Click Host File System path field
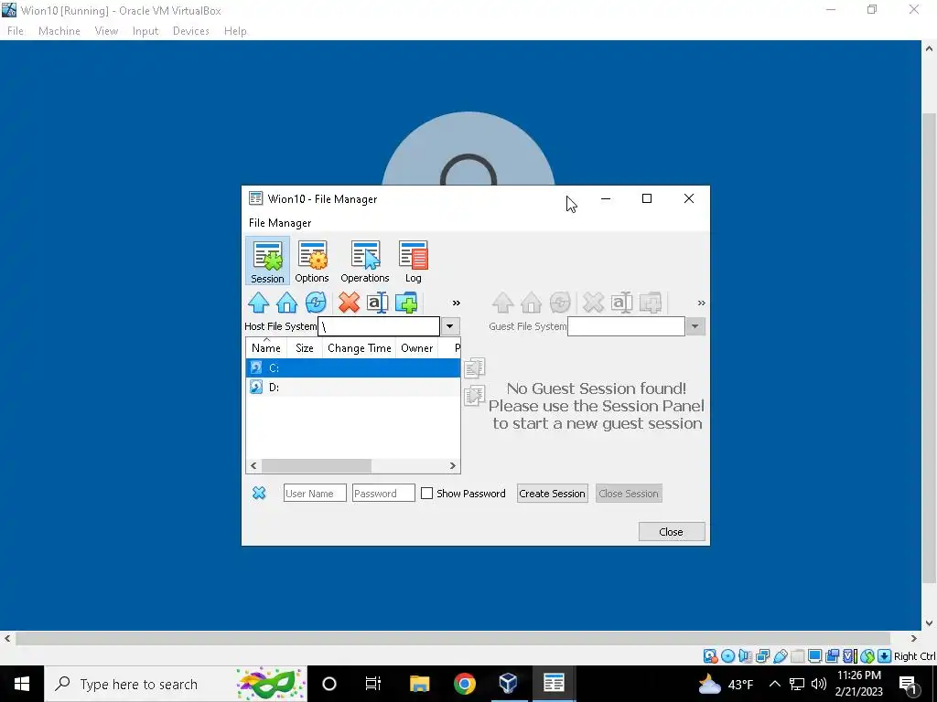Image resolution: width=937 pixels, height=702 pixels. pyautogui.click(x=379, y=326)
